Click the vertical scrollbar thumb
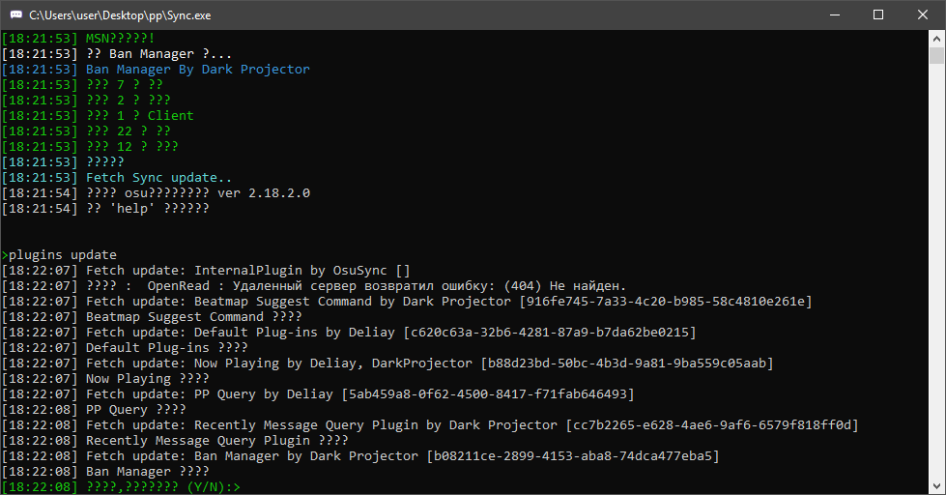Screen dimensions: 946x495 pyautogui.click(x=936, y=55)
